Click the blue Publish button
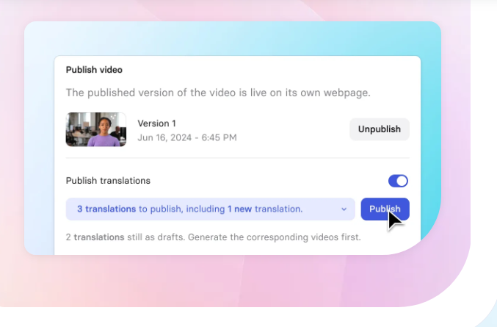The height and width of the screenshot is (327, 497). click(x=385, y=209)
